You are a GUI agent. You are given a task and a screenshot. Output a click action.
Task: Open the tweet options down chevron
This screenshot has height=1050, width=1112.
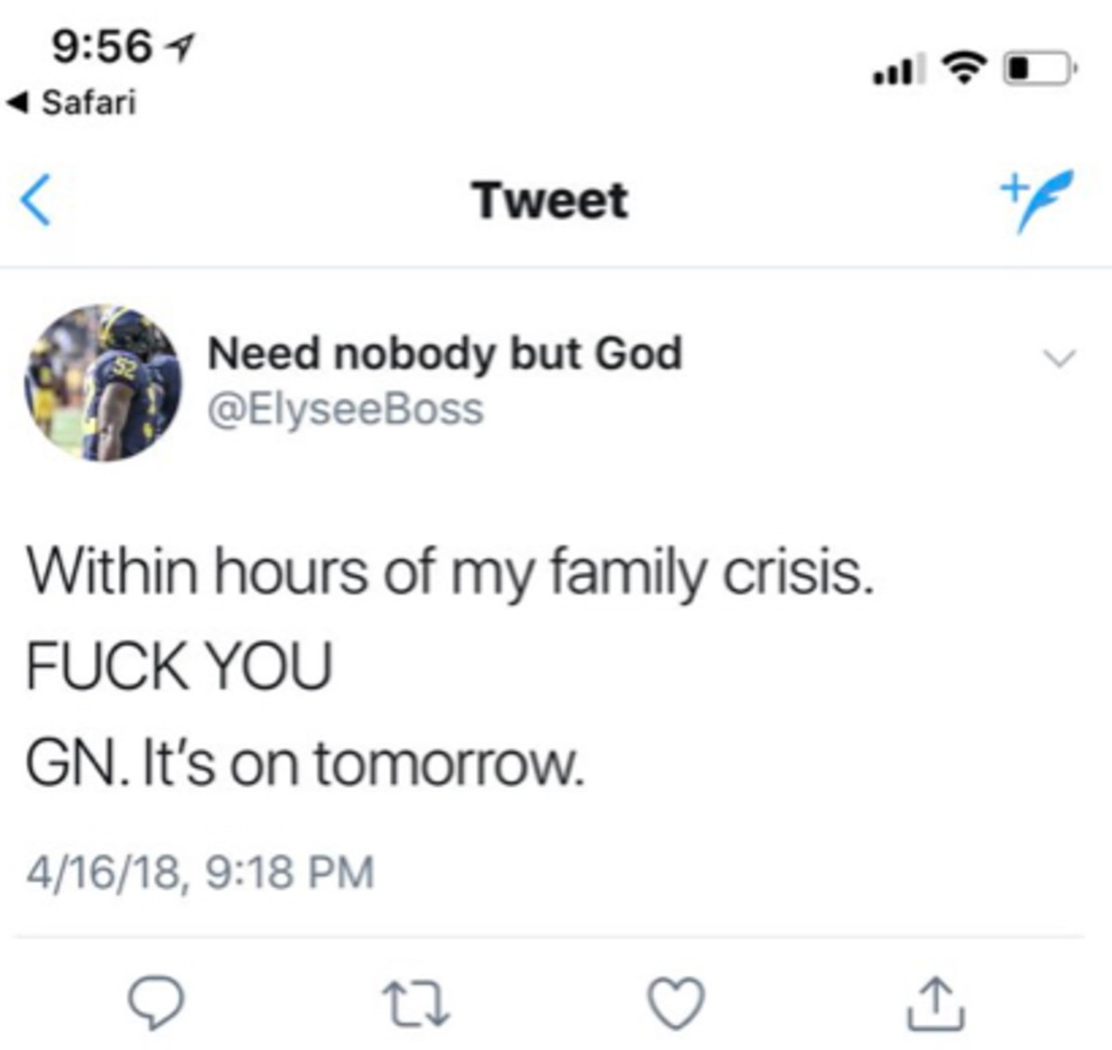[1059, 357]
